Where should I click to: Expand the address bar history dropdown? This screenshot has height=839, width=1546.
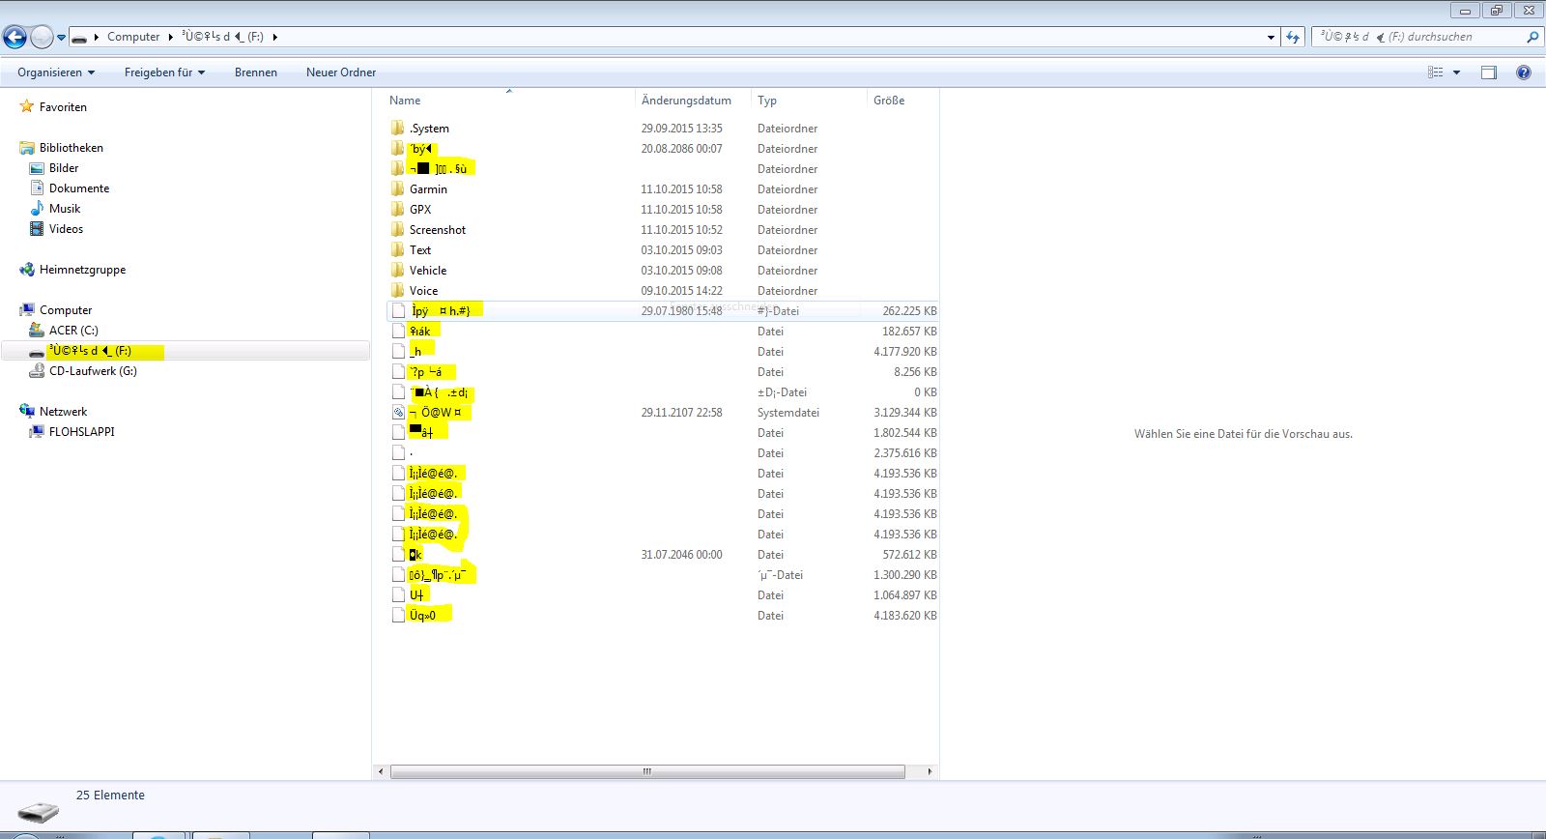pyautogui.click(x=1271, y=38)
